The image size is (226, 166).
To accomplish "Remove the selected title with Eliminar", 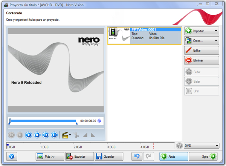I will (202, 60).
